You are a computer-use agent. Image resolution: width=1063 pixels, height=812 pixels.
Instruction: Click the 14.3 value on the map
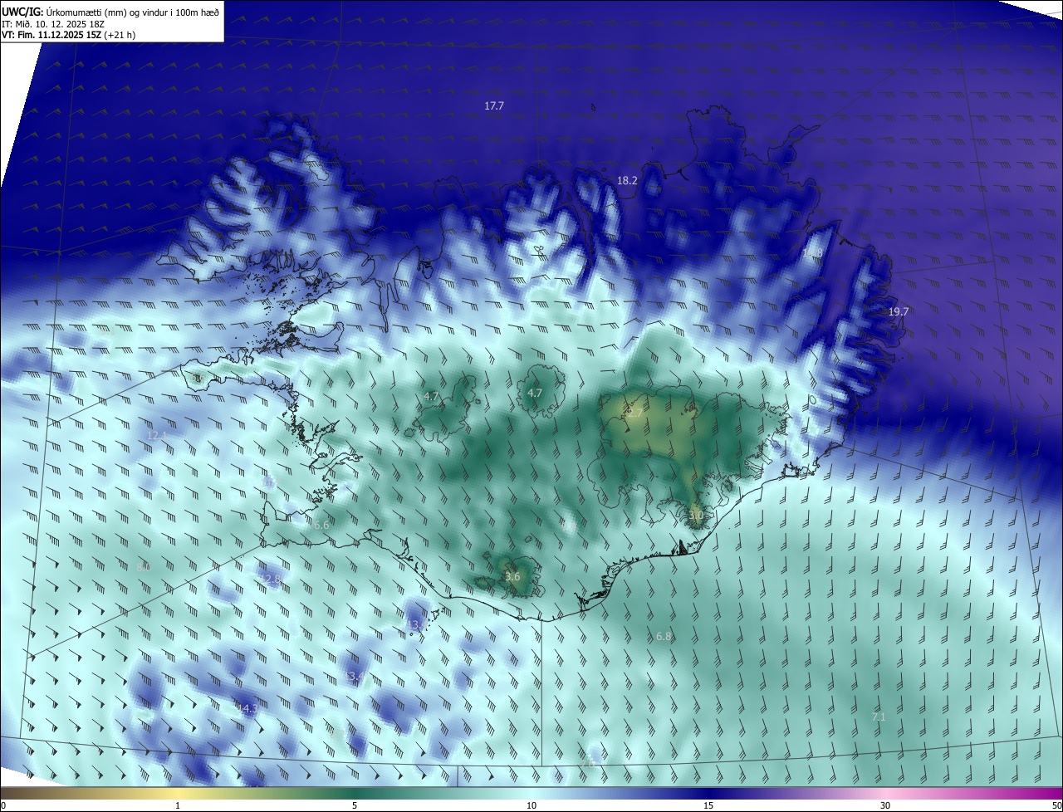247,708
